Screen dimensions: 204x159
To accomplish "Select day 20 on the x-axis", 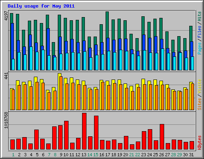I will (126, 155).
